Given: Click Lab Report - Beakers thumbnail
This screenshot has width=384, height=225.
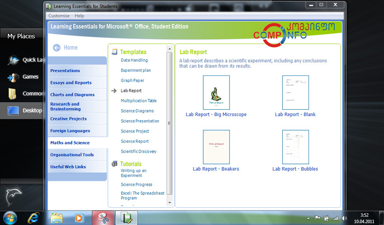Looking at the screenshot, I should [216, 147].
